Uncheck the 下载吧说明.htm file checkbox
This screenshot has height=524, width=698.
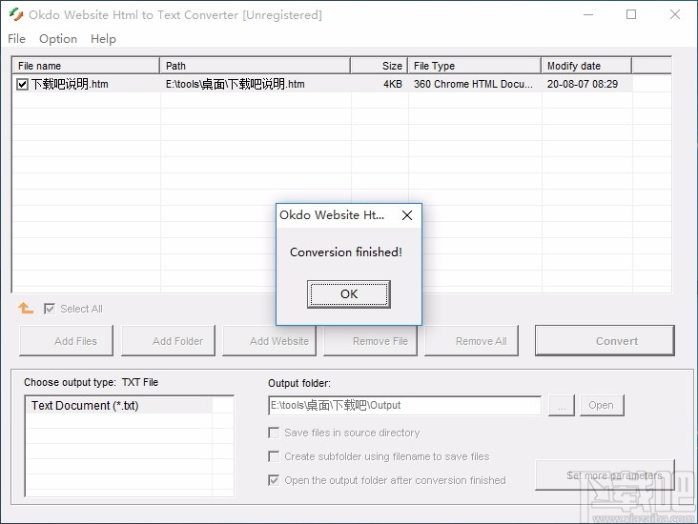click(x=22, y=84)
